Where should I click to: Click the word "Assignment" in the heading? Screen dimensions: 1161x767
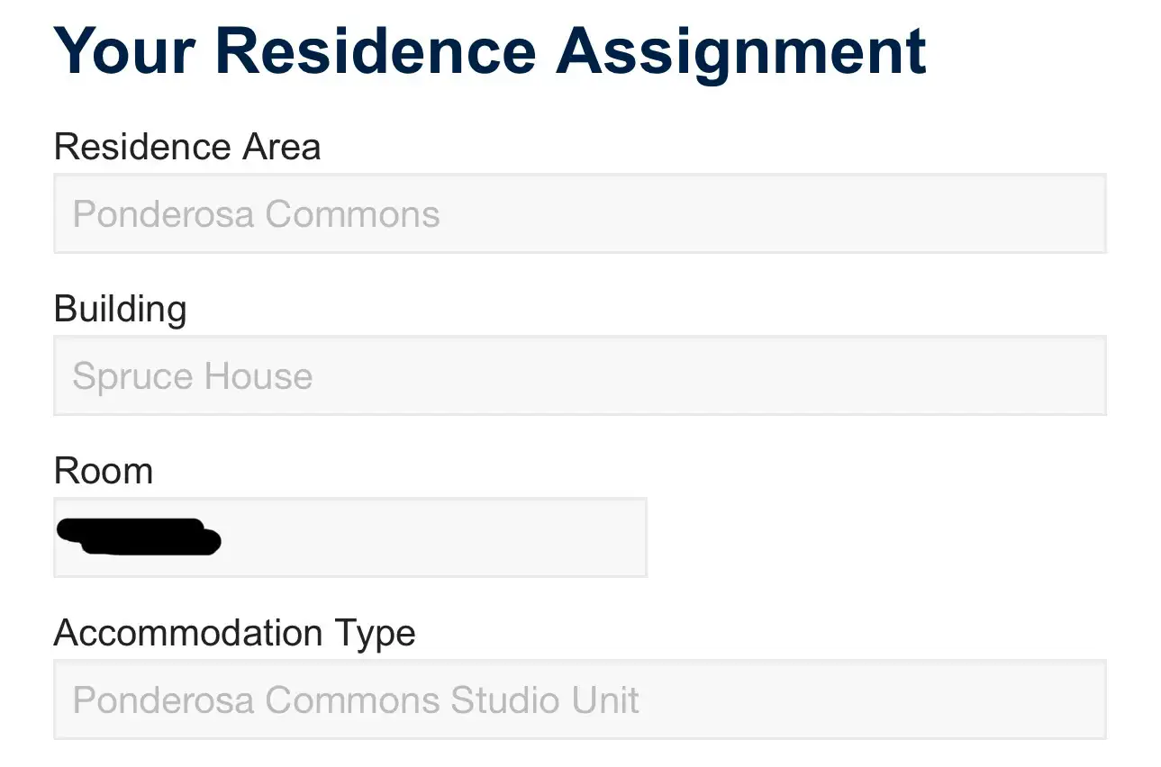(741, 52)
